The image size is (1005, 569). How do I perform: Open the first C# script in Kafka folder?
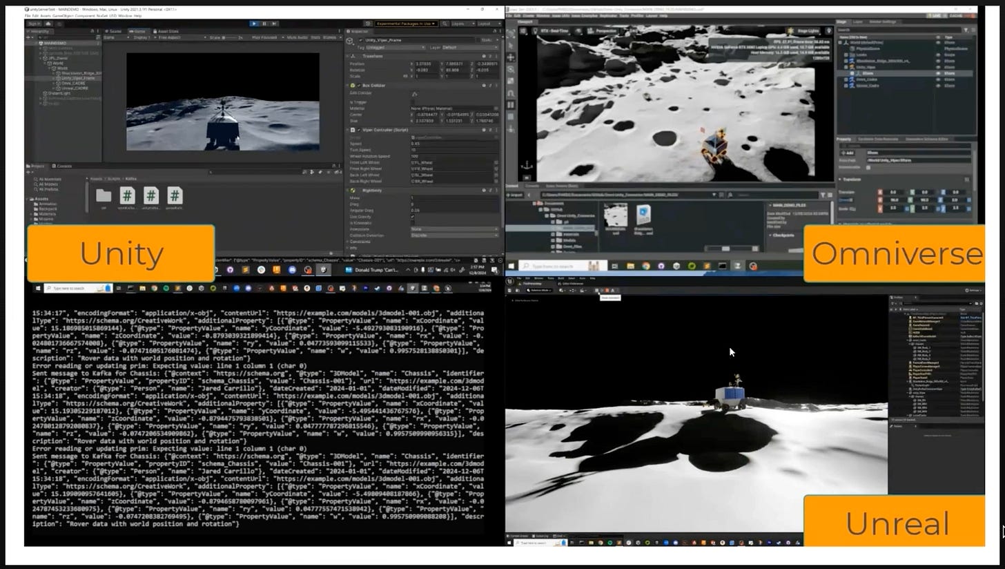tap(126, 196)
